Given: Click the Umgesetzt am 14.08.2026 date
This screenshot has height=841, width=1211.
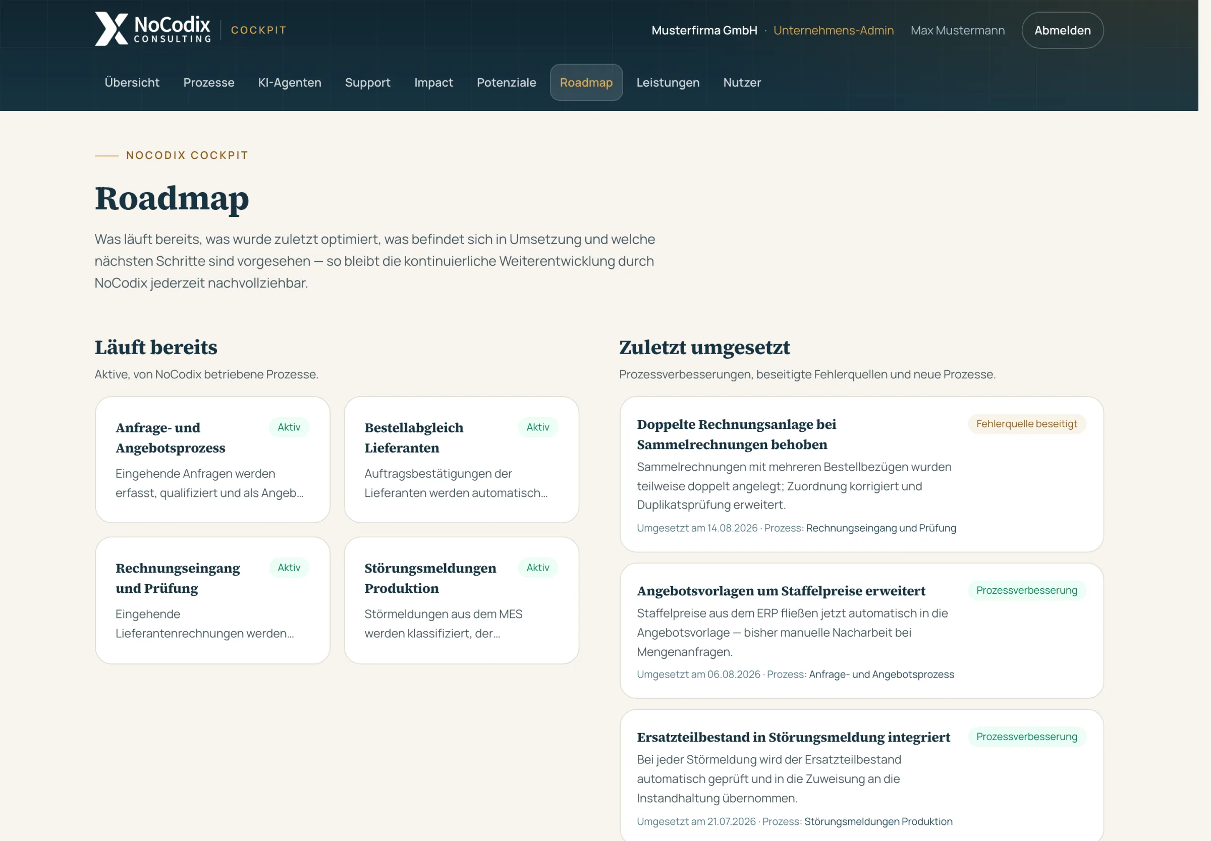Looking at the screenshot, I should 697,528.
